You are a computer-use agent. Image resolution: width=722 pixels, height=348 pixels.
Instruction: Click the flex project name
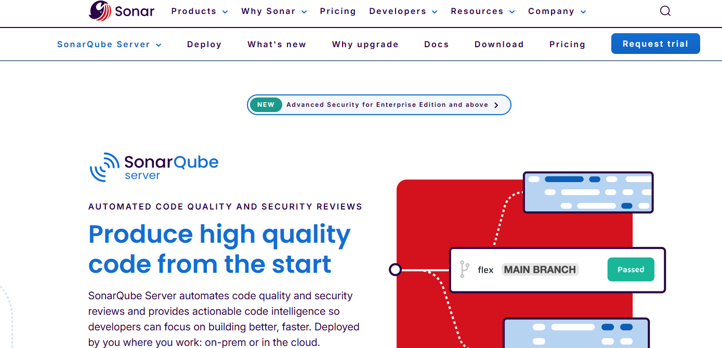coord(485,270)
